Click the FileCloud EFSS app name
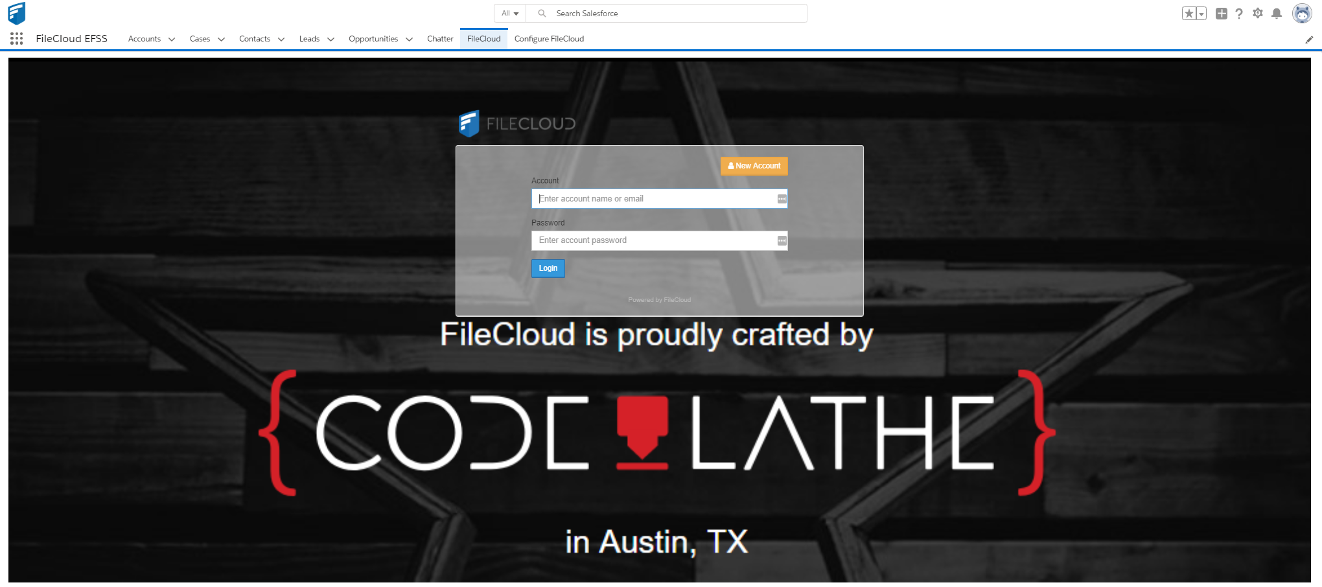Screen dimensions: 1322x587 coord(72,39)
